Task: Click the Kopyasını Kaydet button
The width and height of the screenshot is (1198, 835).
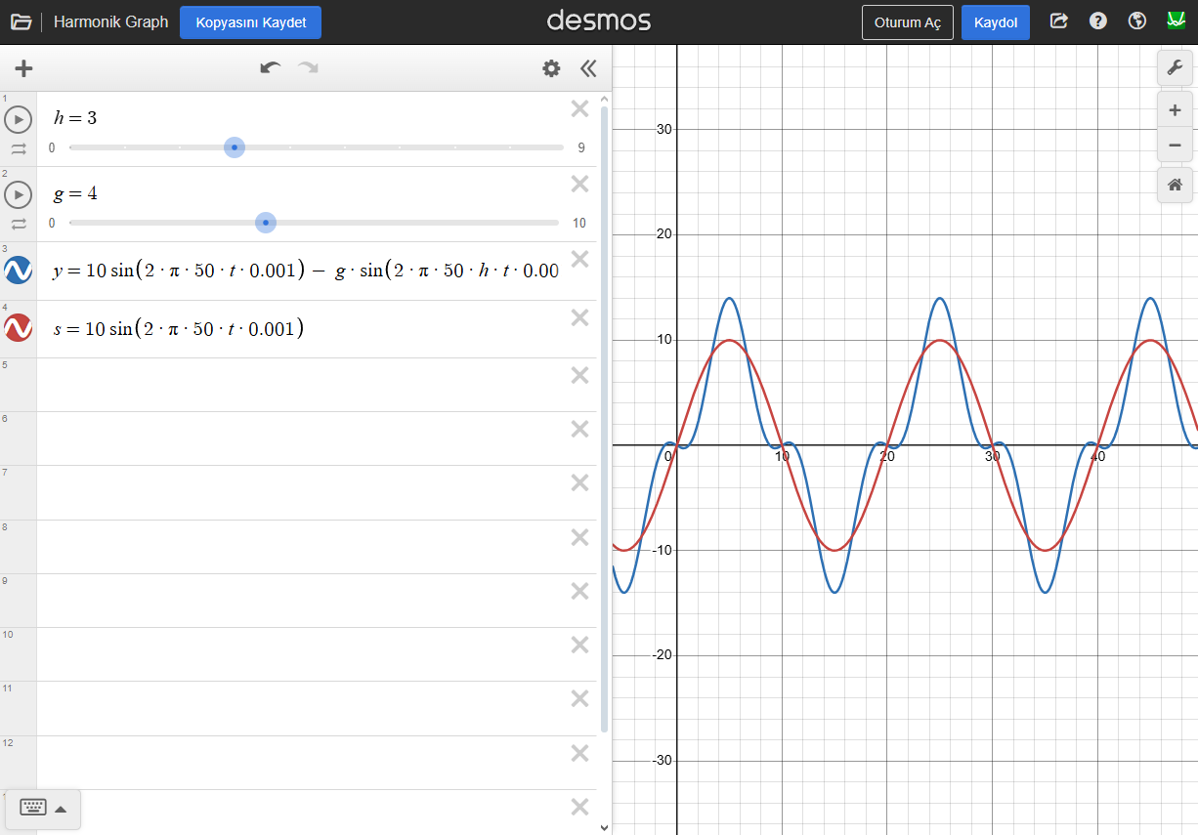Action: coord(250,22)
